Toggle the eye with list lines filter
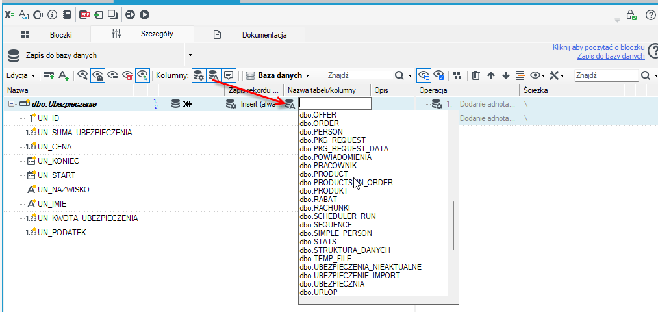Screen dimensions: 658x312 pyautogui.click(x=112, y=75)
